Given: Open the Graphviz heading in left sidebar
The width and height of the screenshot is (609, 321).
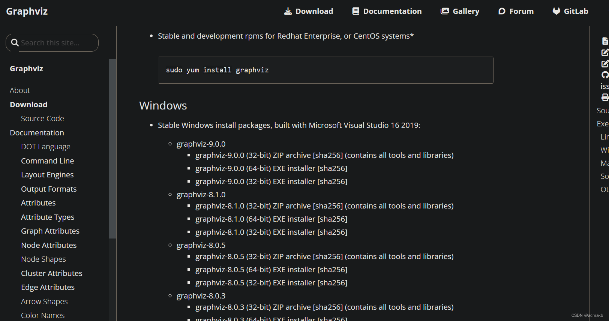Looking at the screenshot, I should click(x=26, y=69).
